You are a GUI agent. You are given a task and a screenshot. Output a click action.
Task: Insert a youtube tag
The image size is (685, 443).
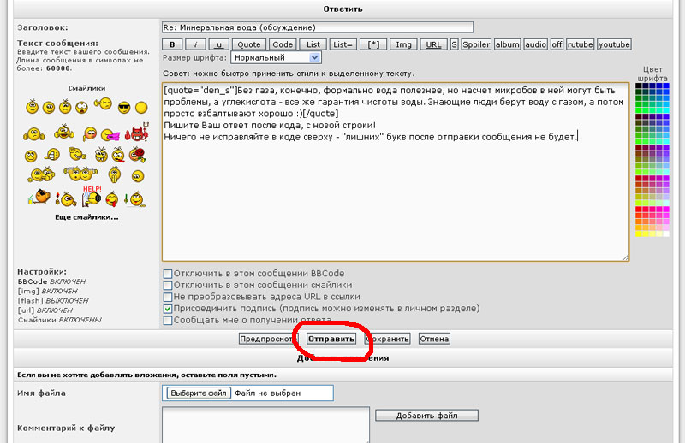(614, 44)
